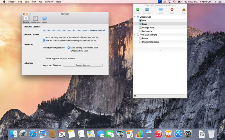Click the red Delete toolbar icon
The image size is (225, 140).
click(172, 10)
